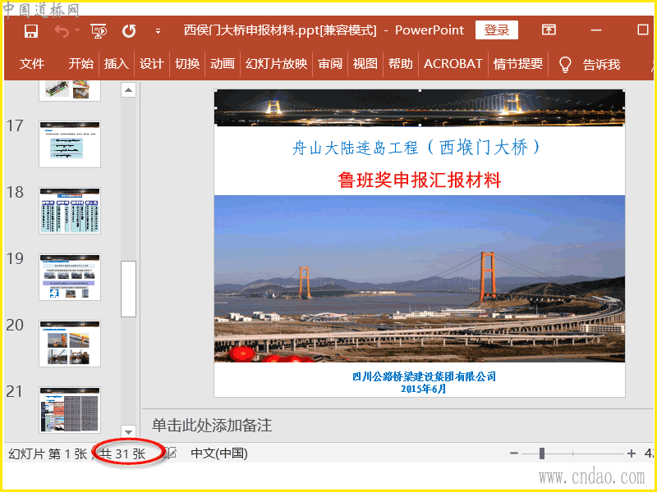657x492 pixels.
Task: Select slide 18 thumbnail
Action: pos(70,211)
